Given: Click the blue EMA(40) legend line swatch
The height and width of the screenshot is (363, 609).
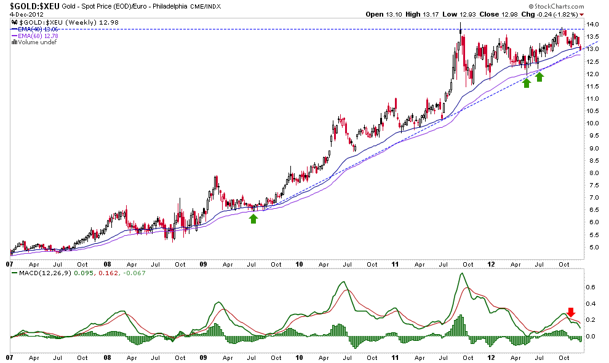Looking at the screenshot, I should pyautogui.click(x=15, y=29).
